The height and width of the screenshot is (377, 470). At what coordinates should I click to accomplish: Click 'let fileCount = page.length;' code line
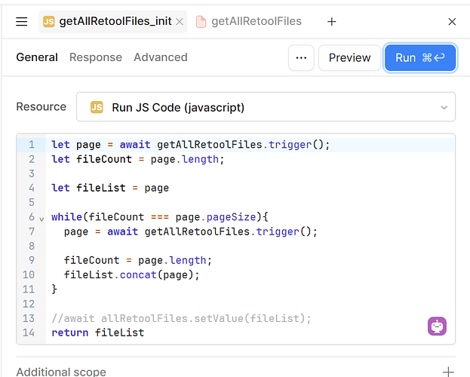pyautogui.click(x=137, y=159)
